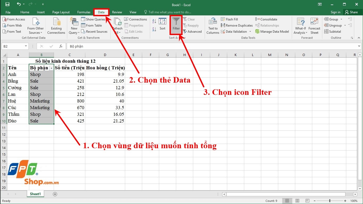The width and height of the screenshot is (363, 204).
Task: Switch to the Page Layout tab
Action: click(61, 12)
